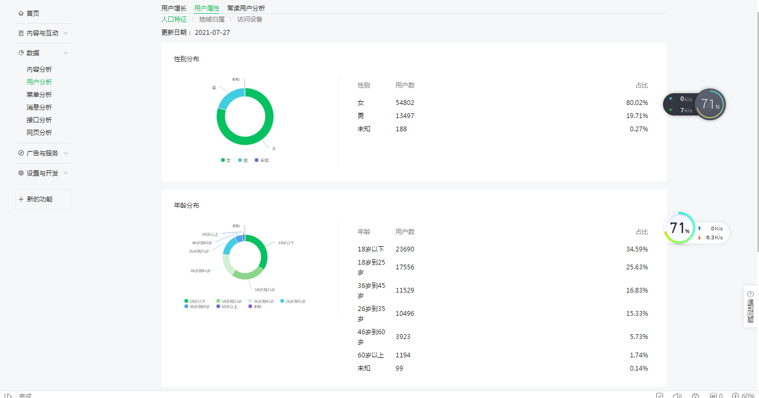Image resolution: width=759 pixels, height=398 pixels.
Task: Click the speaker icon in the bottom status bar
Action: (677, 395)
